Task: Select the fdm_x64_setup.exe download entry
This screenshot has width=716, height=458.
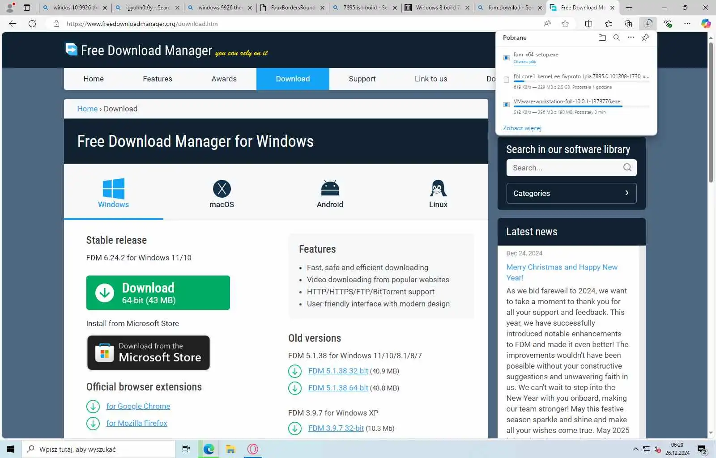Action: [x=576, y=57]
